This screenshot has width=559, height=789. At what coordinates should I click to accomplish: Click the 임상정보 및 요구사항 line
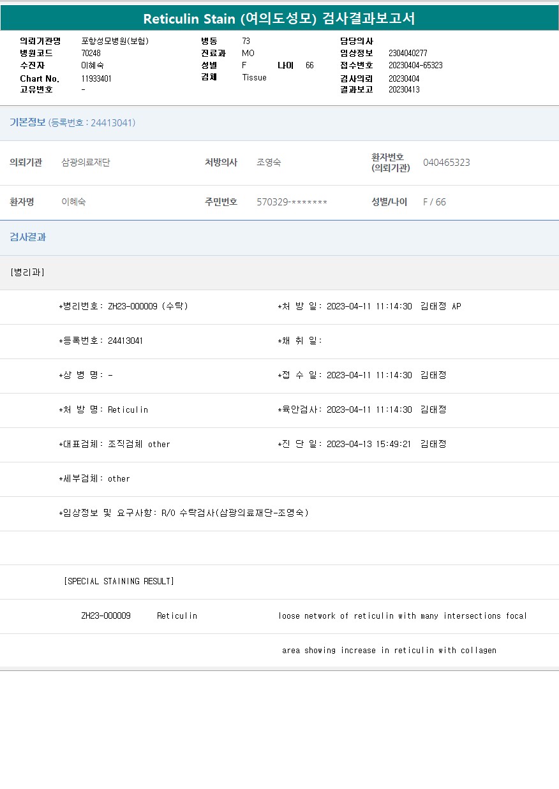[183, 513]
